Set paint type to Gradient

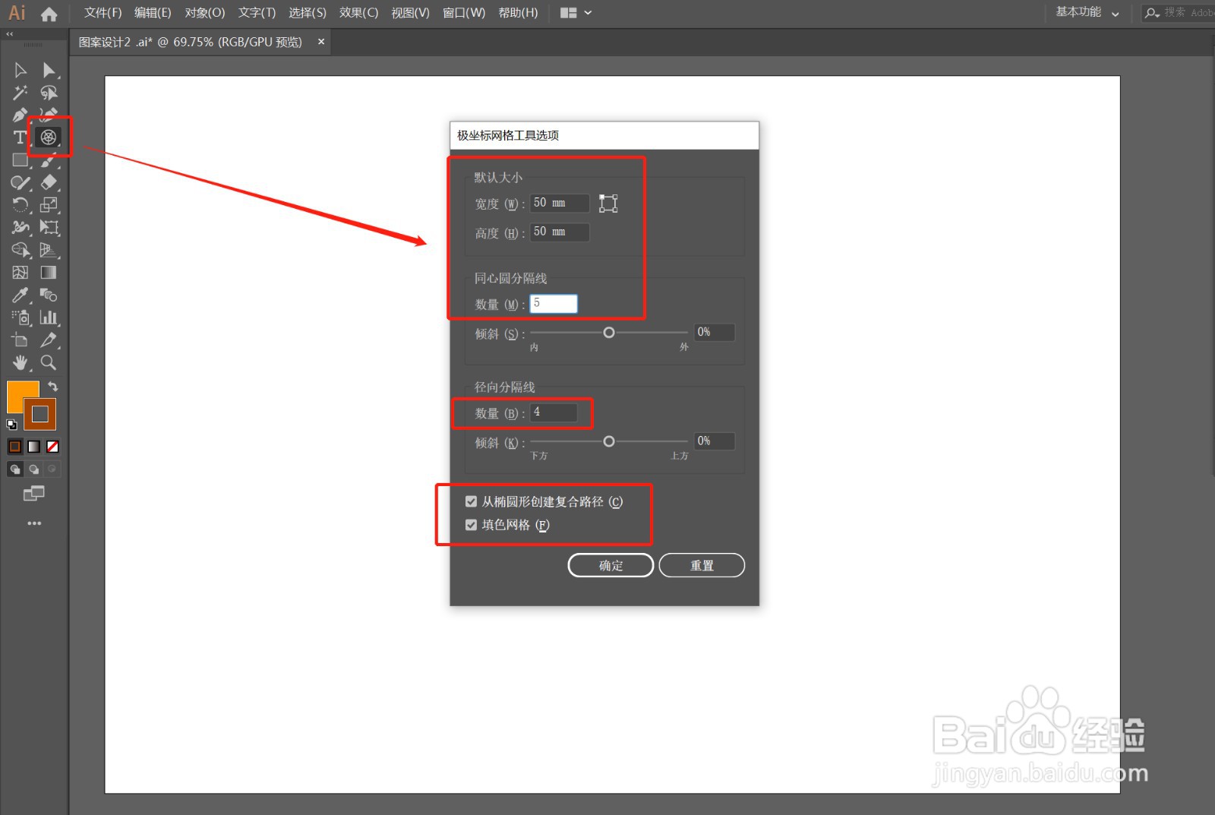pos(33,447)
